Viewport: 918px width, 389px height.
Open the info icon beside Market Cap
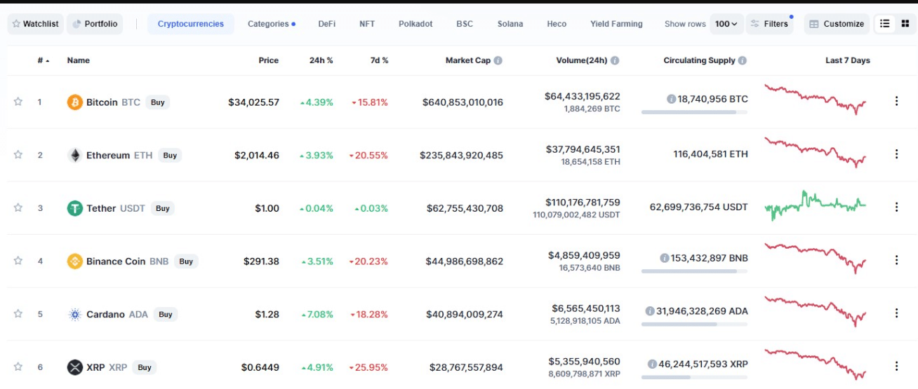[x=498, y=60]
